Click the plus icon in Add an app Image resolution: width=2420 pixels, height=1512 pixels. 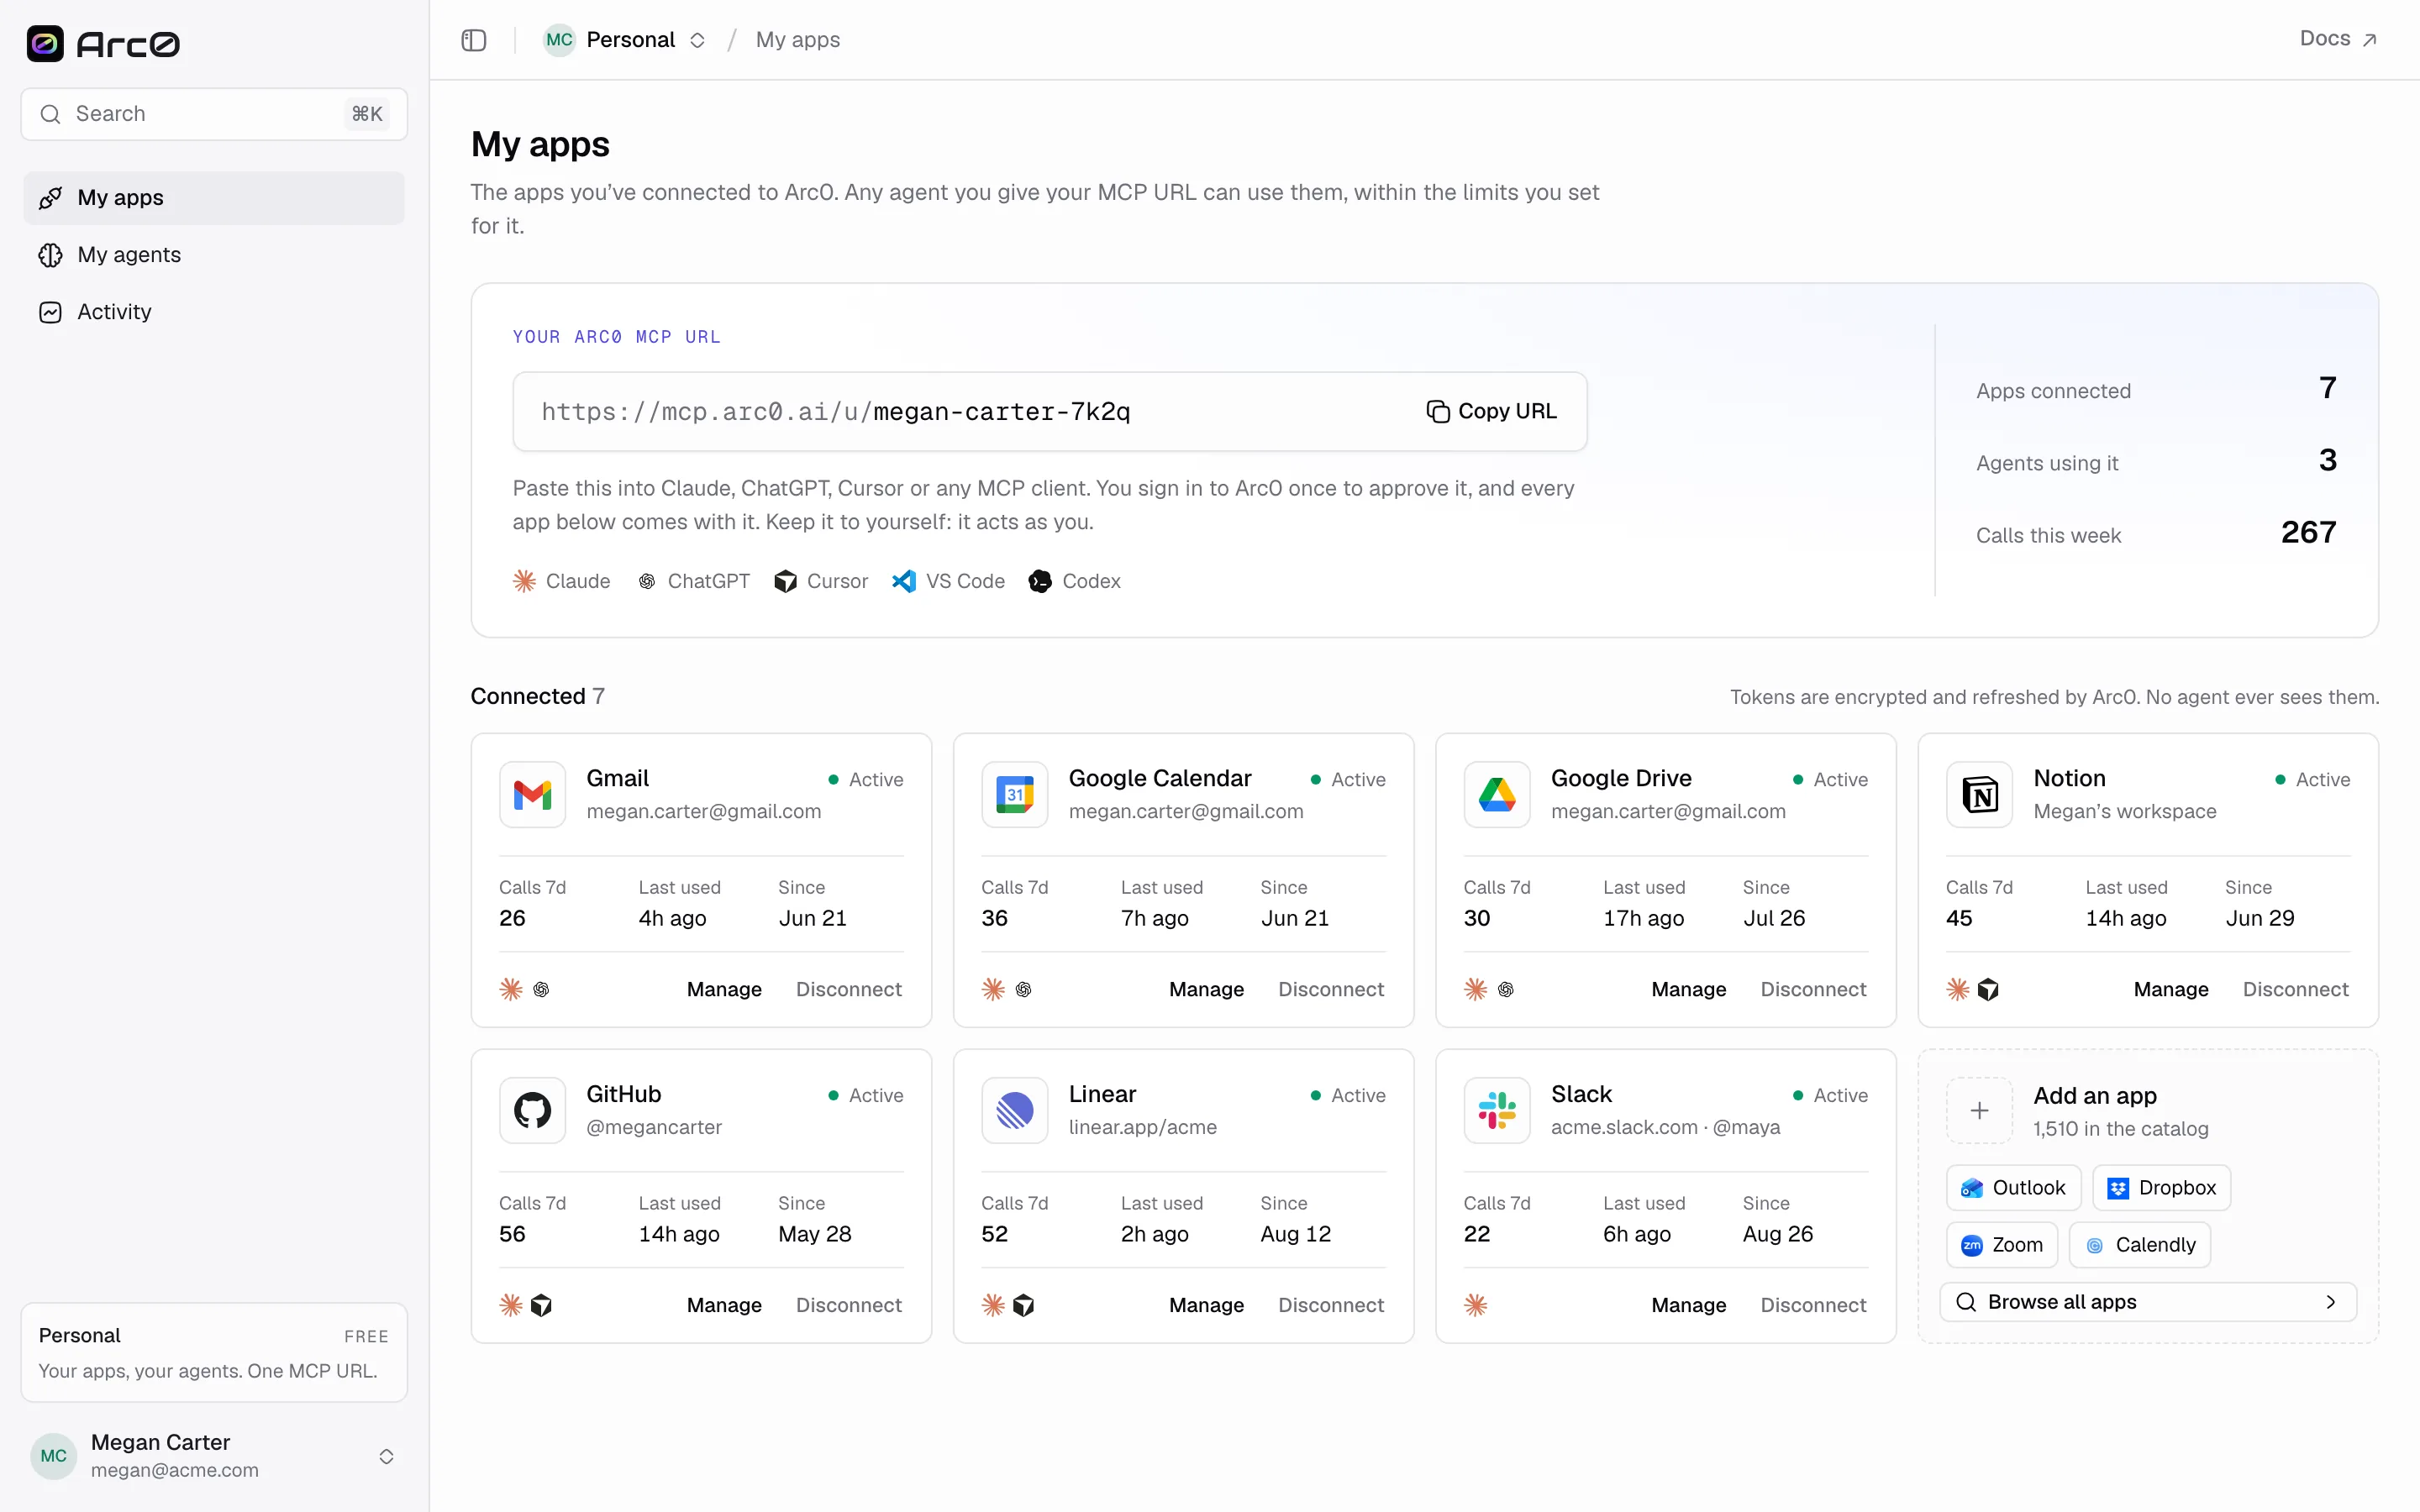[1979, 1111]
